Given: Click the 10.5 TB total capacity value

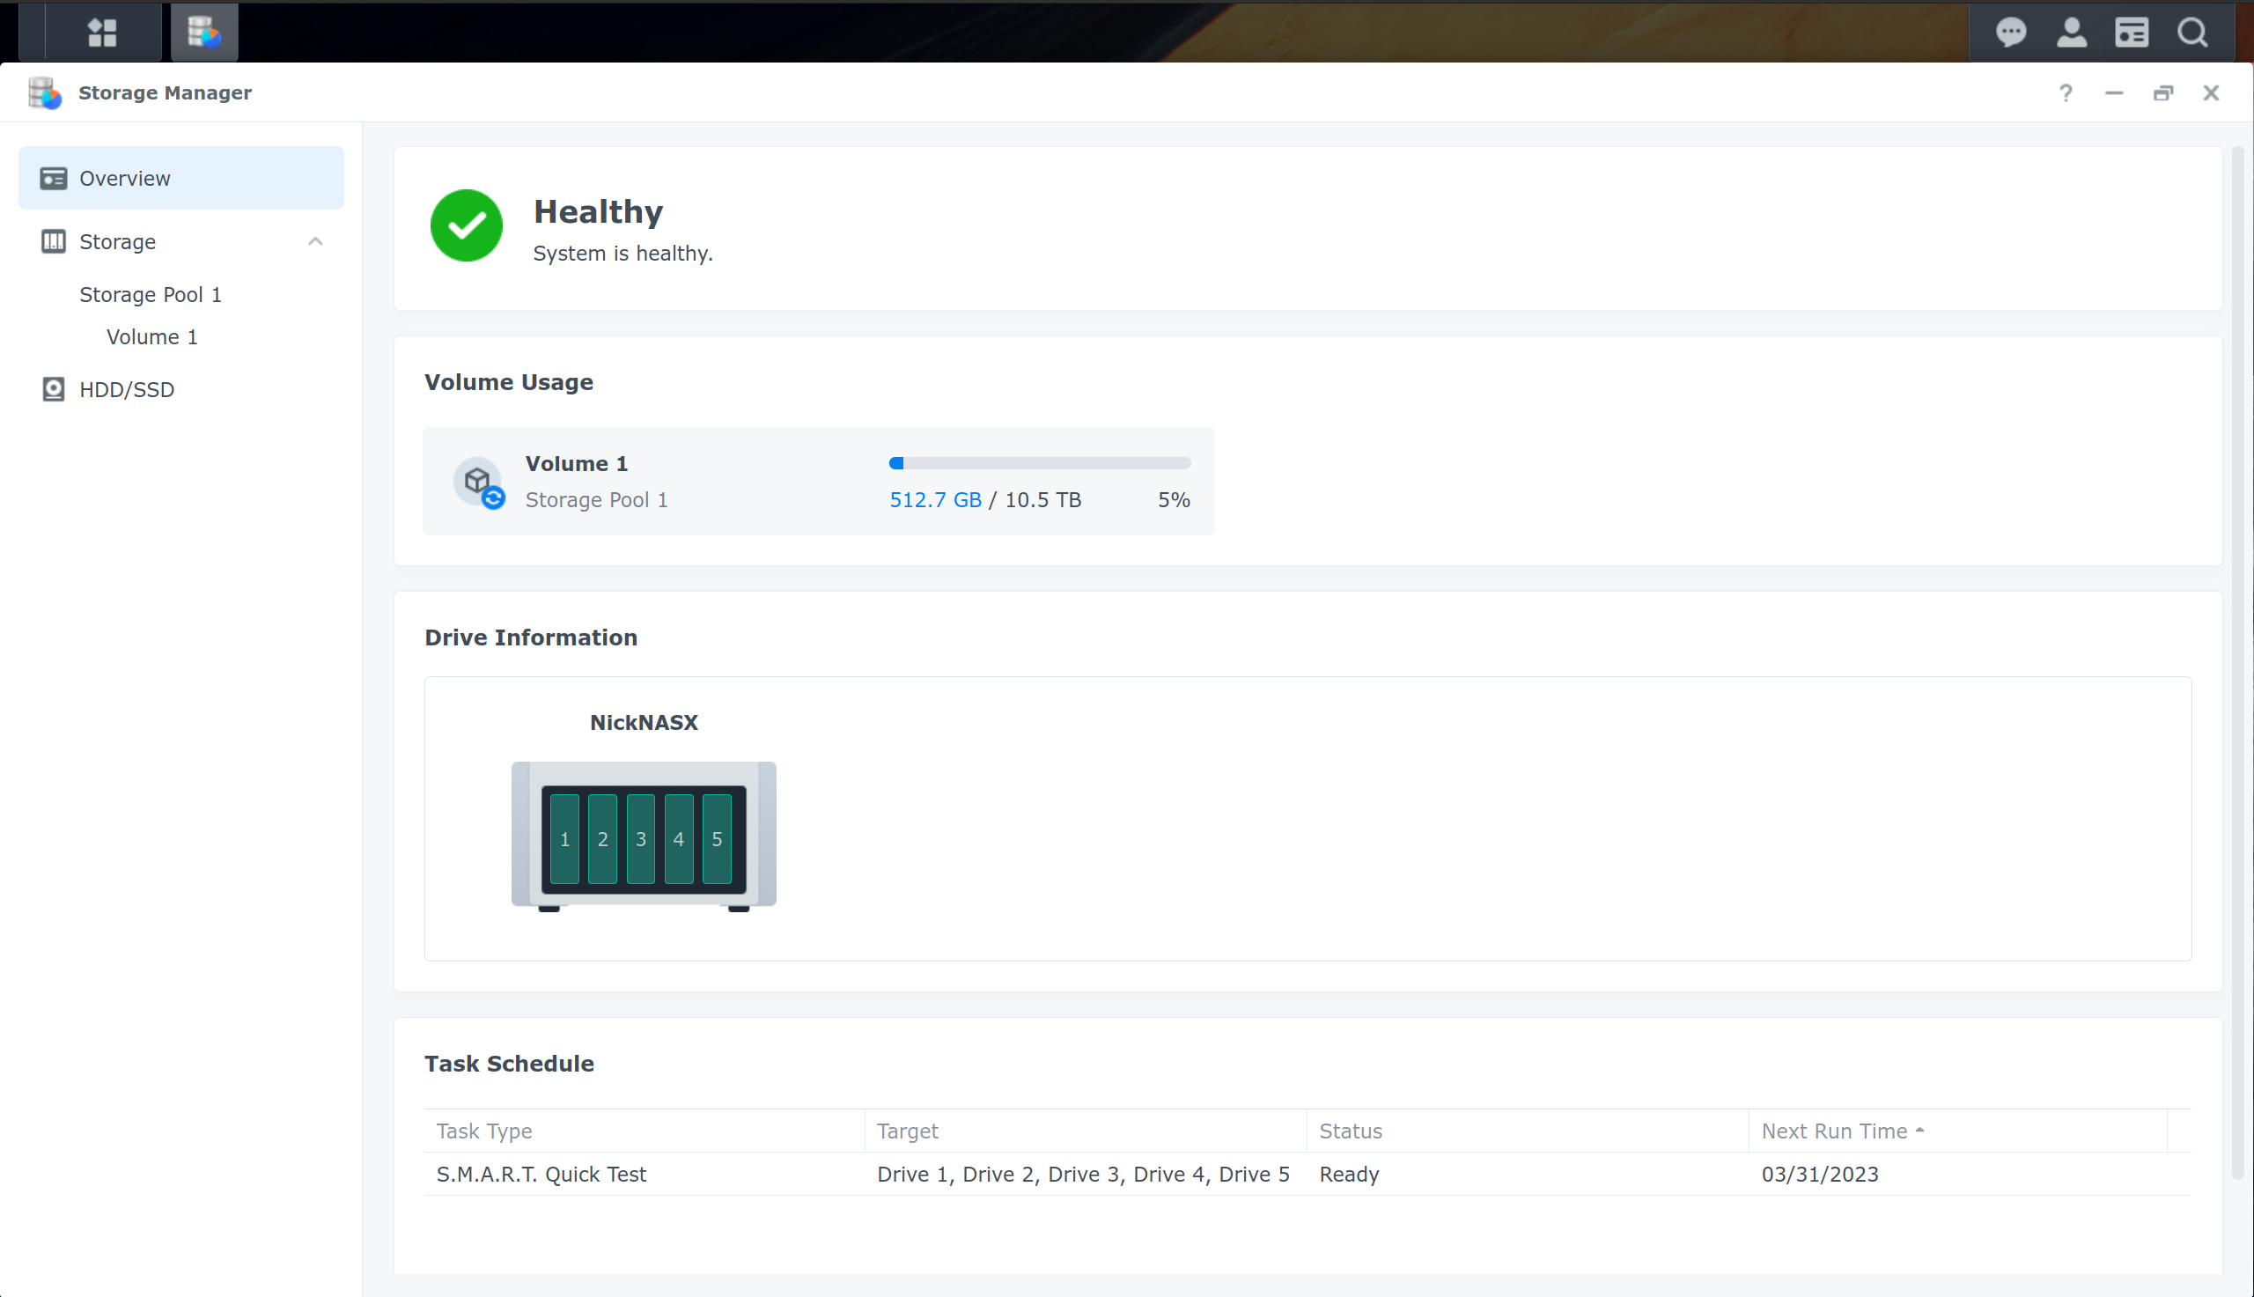Looking at the screenshot, I should coord(1042,500).
